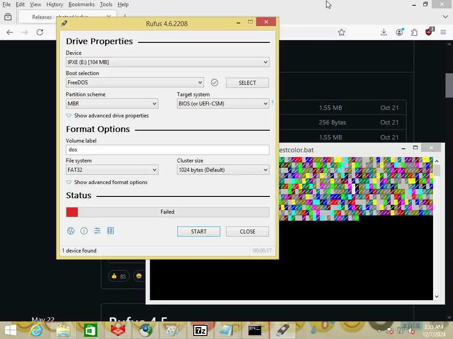453x339 pixels.
Task: Open Rufus language globe icon
Action: click(71, 231)
